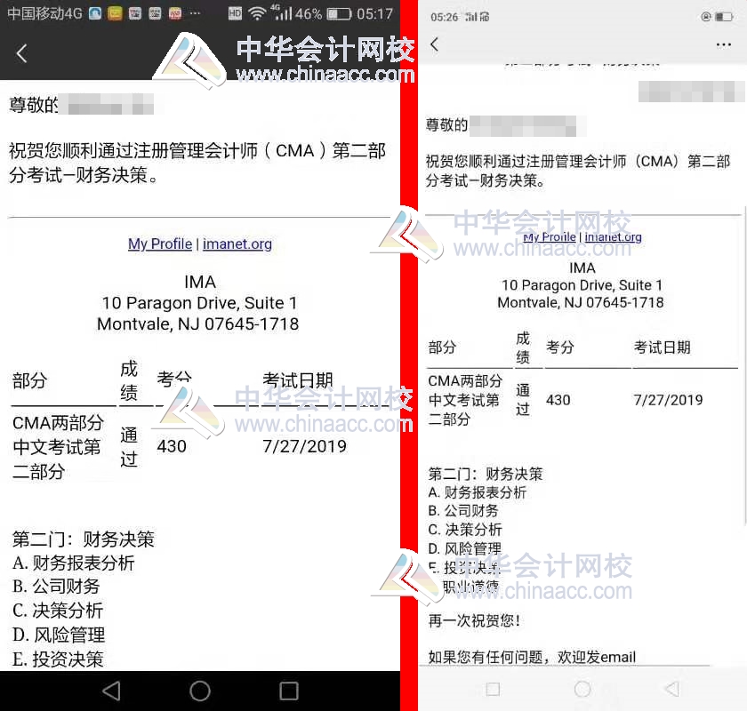Open three-dot more menu in right phone

(723, 45)
